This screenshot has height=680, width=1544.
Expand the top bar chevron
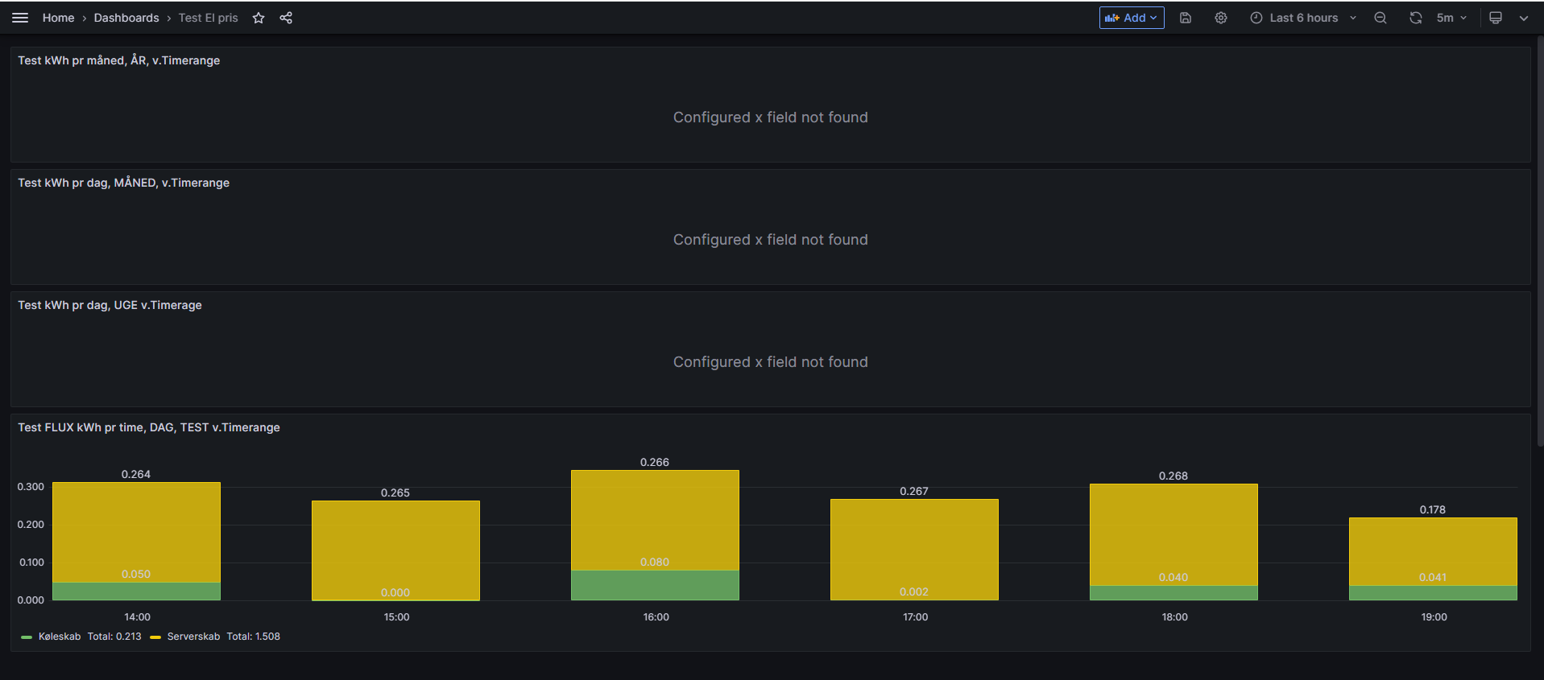(x=1524, y=18)
